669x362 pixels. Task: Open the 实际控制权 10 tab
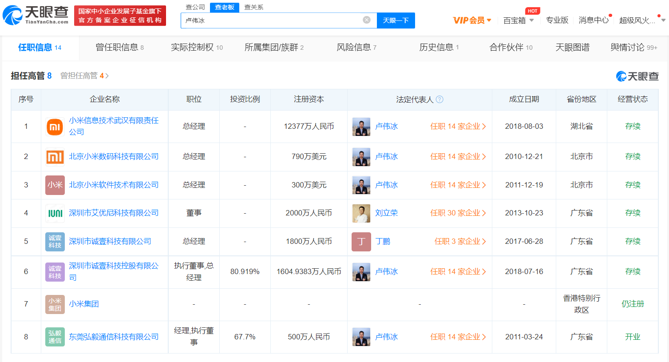(x=197, y=48)
